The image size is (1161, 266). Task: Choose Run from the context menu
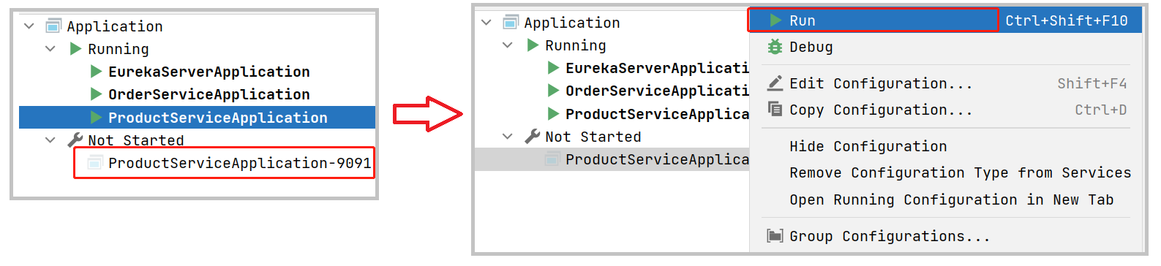pyautogui.click(x=945, y=20)
